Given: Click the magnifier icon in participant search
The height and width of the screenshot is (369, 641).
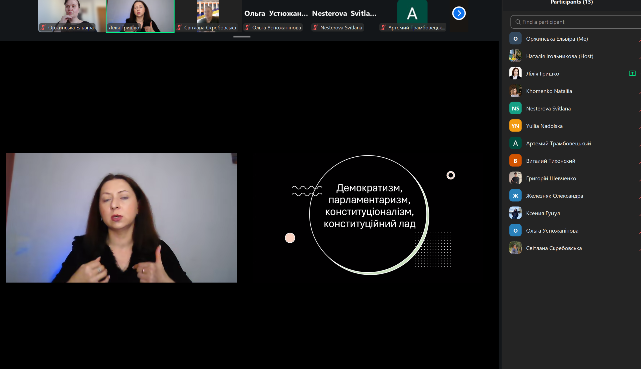Looking at the screenshot, I should (518, 22).
